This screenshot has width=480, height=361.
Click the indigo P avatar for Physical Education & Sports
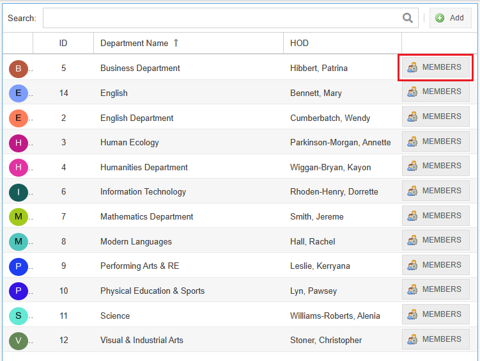coord(19,291)
